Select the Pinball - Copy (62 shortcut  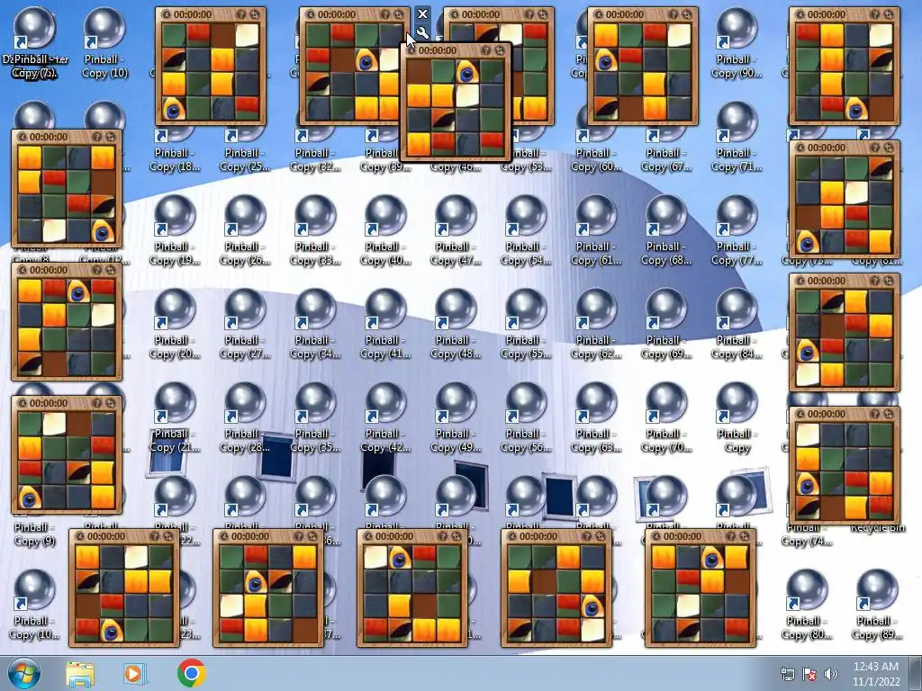point(596,324)
